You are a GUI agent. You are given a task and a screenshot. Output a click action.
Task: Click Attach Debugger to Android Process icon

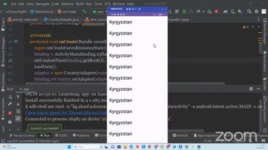[x=209, y=11]
